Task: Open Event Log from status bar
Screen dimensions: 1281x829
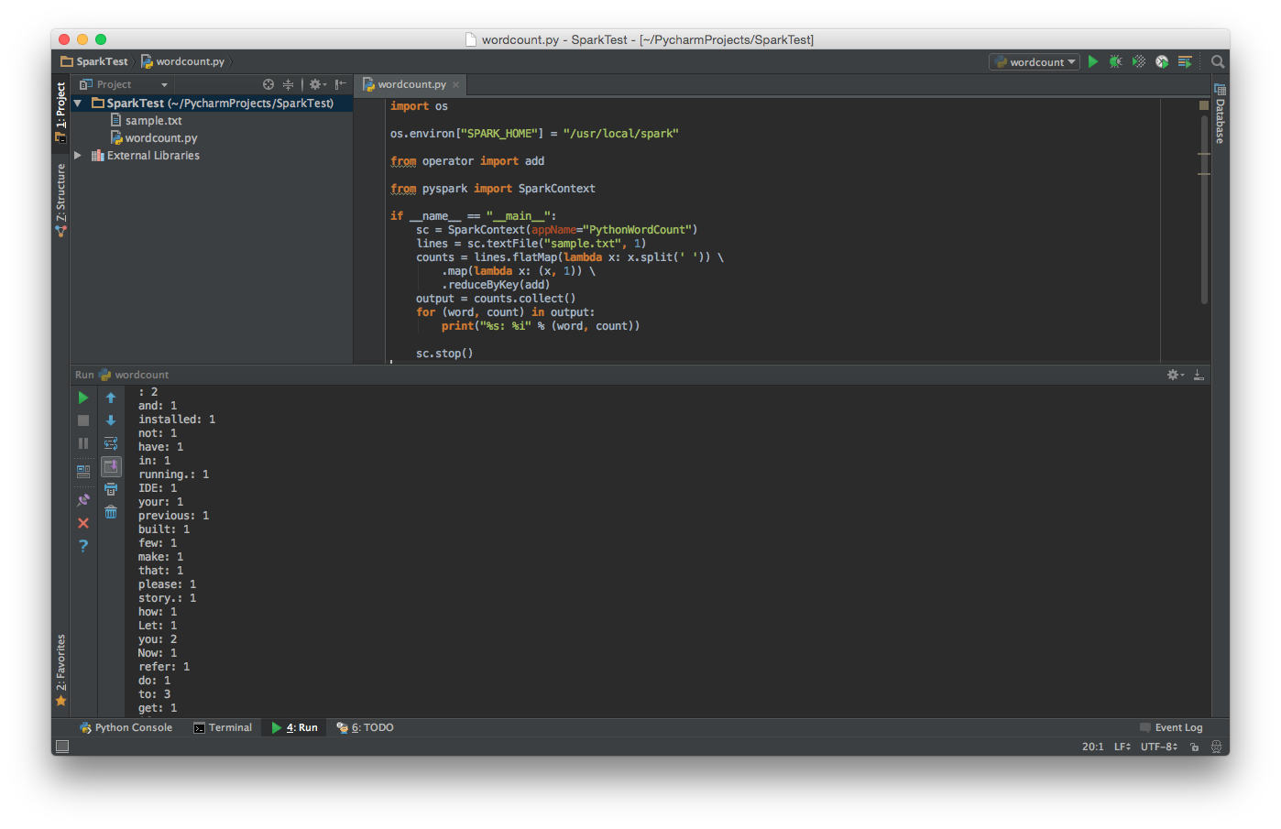Action: 1171,727
